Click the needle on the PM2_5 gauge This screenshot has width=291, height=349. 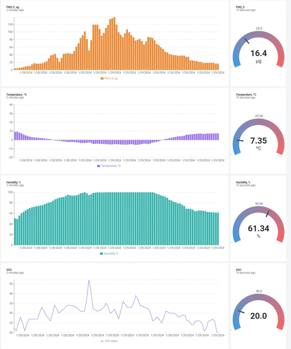[247, 41]
